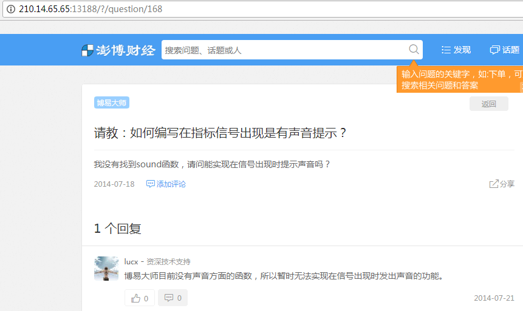This screenshot has height=311, width=523.
Task: Visit the lucx username profile link
Action: pyautogui.click(x=131, y=262)
